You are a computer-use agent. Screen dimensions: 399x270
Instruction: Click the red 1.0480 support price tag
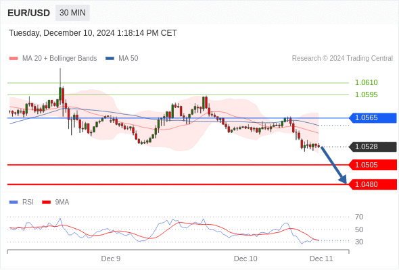(x=373, y=184)
